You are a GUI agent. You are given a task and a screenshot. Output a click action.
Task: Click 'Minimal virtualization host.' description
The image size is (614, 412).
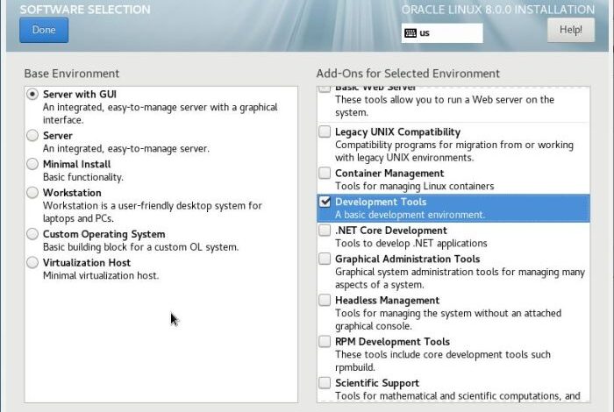[101, 275]
